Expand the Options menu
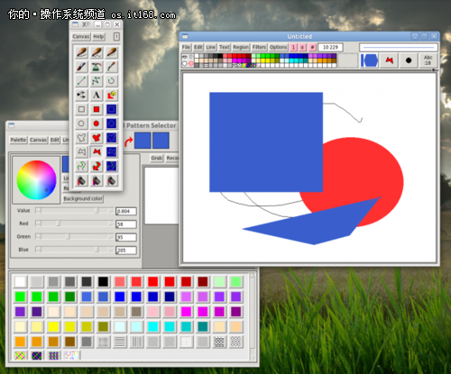The width and height of the screenshot is (451, 374). [279, 47]
